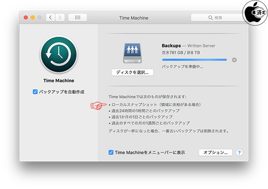The height and width of the screenshot is (189, 268).
Task: Click the バックアップを準備中... status text
Action: point(182,66)
